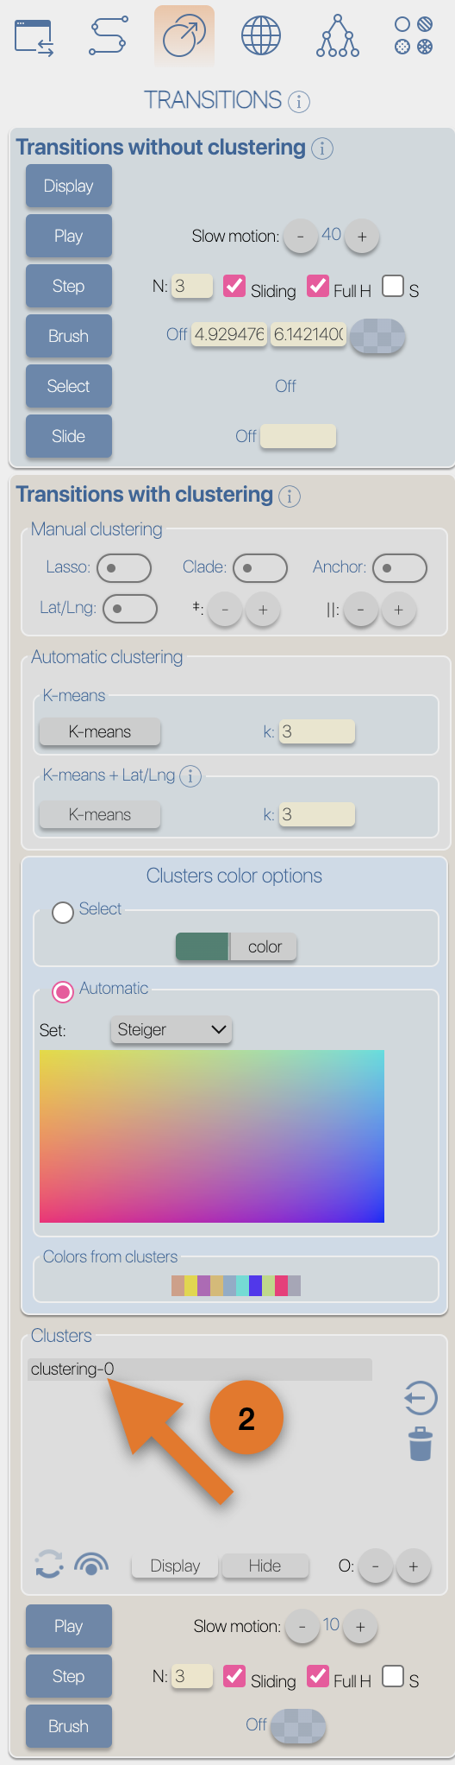Click the trash icon to delete clustering

tap(421, 1443)
